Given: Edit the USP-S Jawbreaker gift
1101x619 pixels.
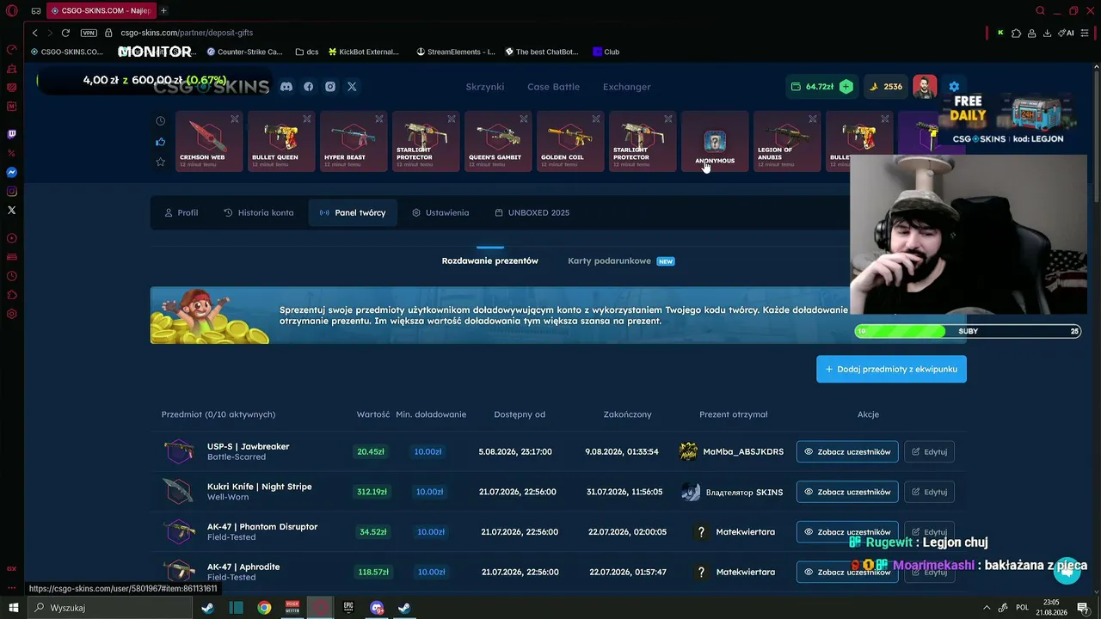Looking at the screenshot, I should coord(929,451).
